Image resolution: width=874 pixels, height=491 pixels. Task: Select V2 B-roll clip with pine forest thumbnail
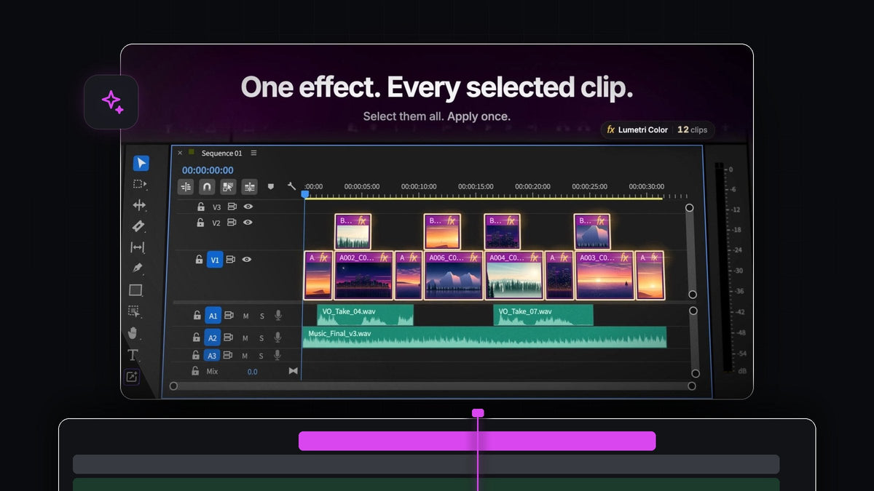[353, 232]
